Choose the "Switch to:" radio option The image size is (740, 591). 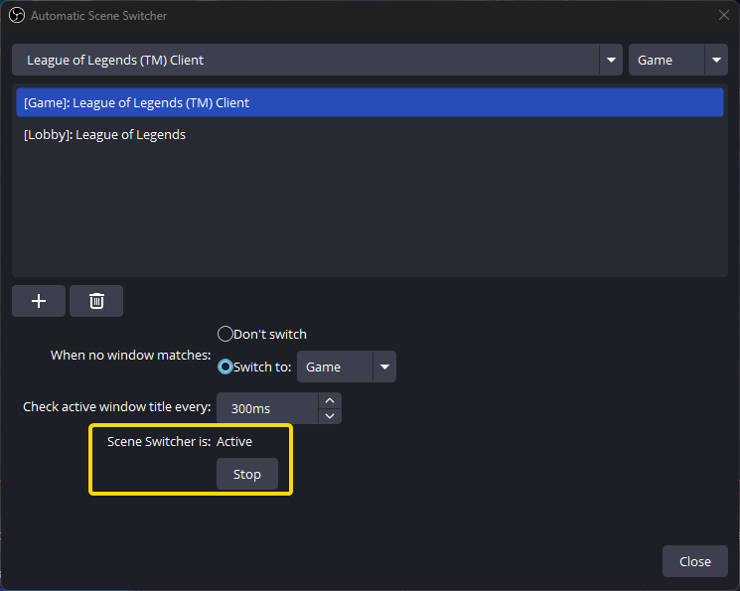tap(225, 367)
